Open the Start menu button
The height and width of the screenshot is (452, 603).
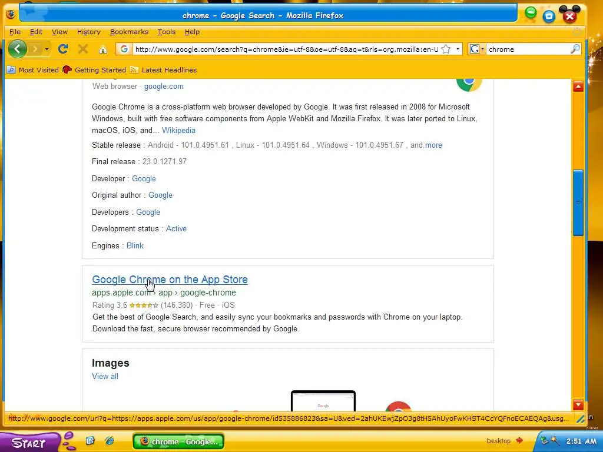29,442
